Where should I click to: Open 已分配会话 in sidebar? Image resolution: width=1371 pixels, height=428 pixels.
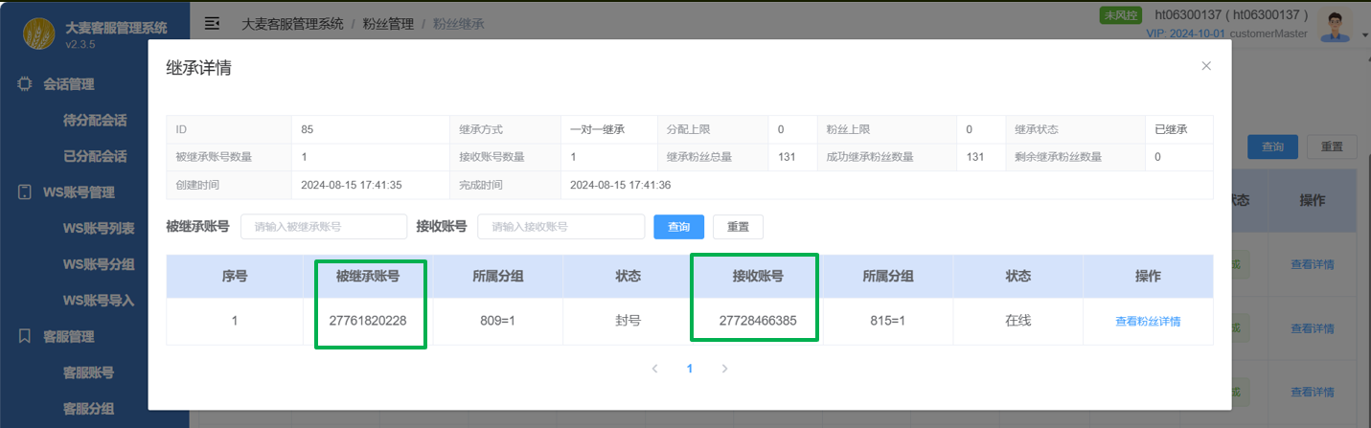[95, 156]
